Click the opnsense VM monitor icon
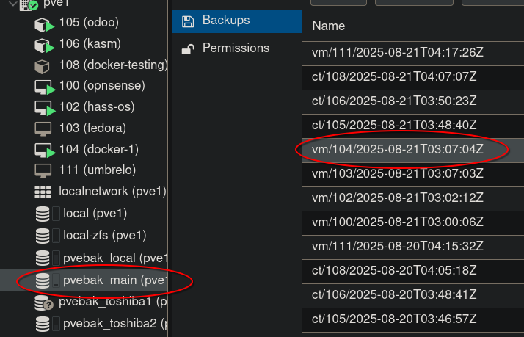524x337 pixels. (43, 87)
